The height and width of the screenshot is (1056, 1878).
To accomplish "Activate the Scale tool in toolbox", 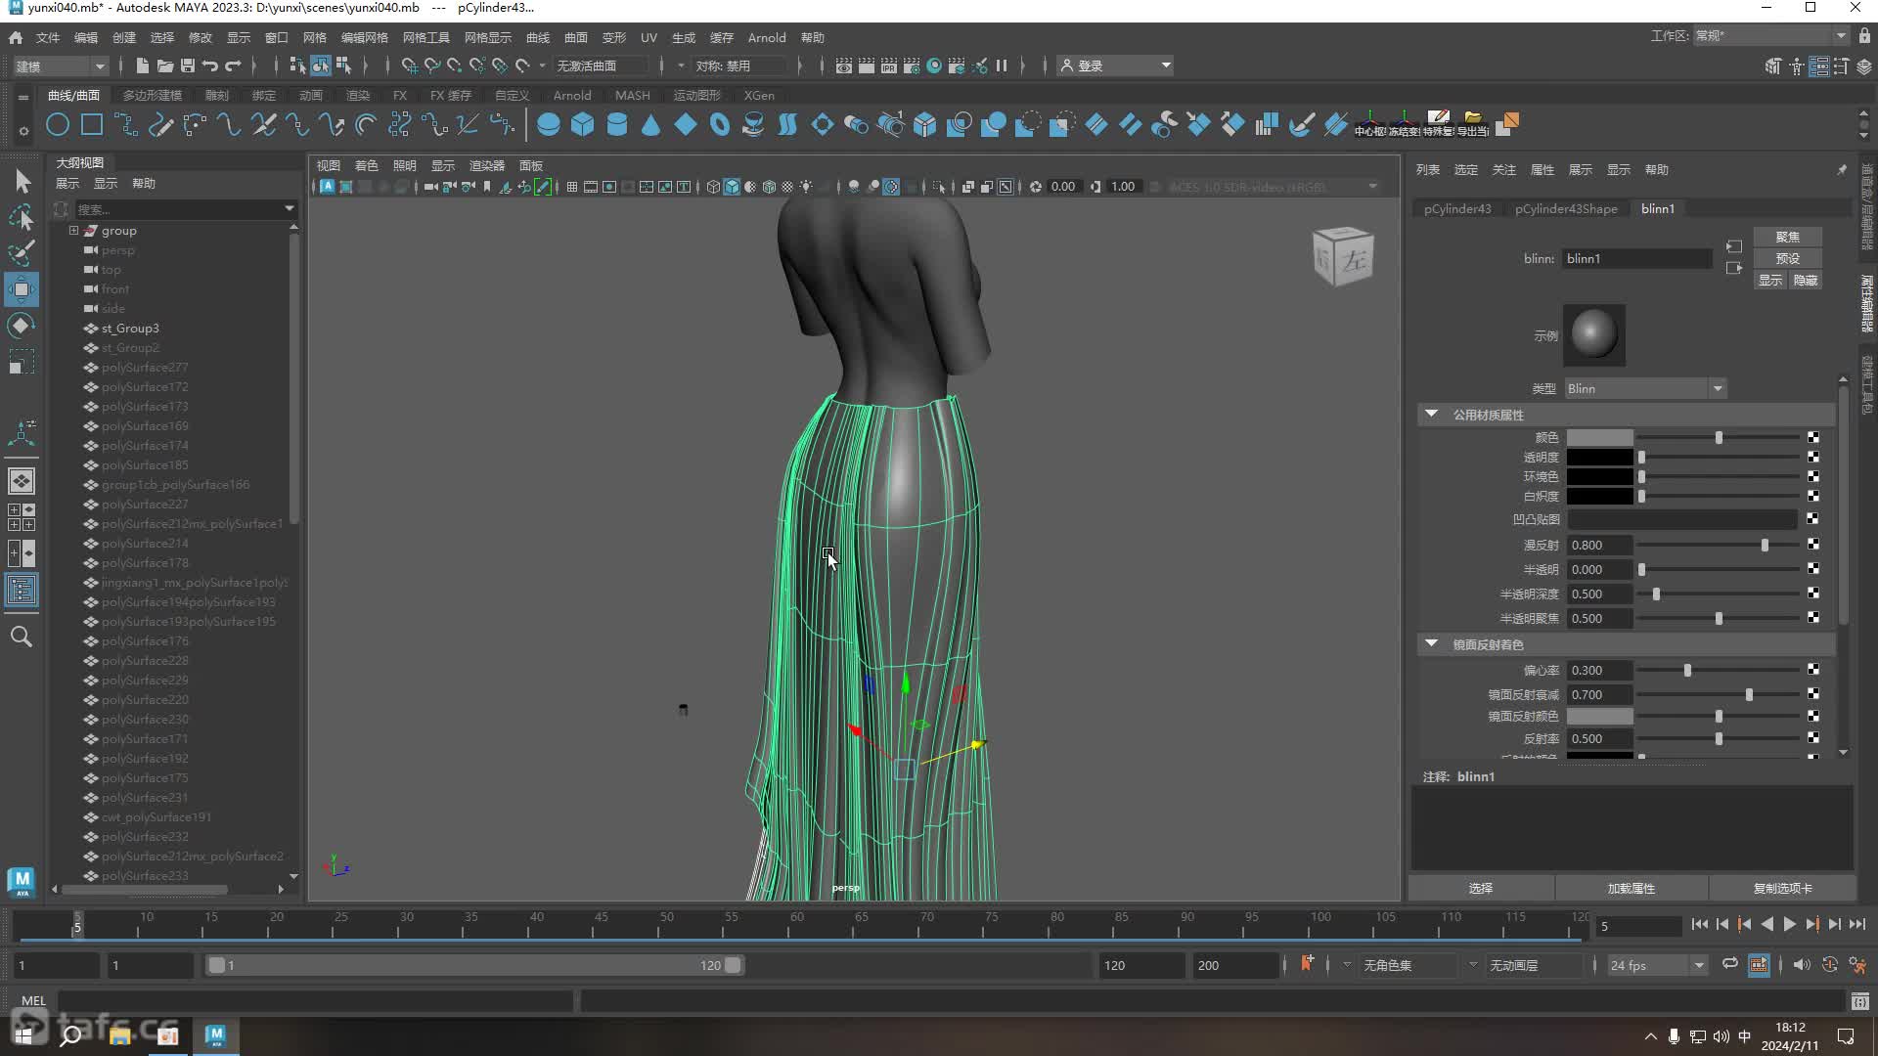I will pyautogui.click(x=22, y=362).
